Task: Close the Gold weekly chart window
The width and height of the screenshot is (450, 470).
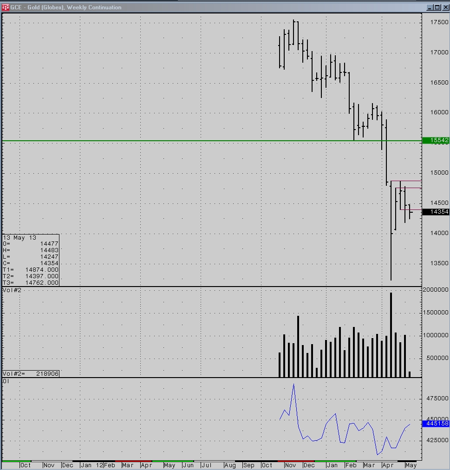Action: [445, 7]
